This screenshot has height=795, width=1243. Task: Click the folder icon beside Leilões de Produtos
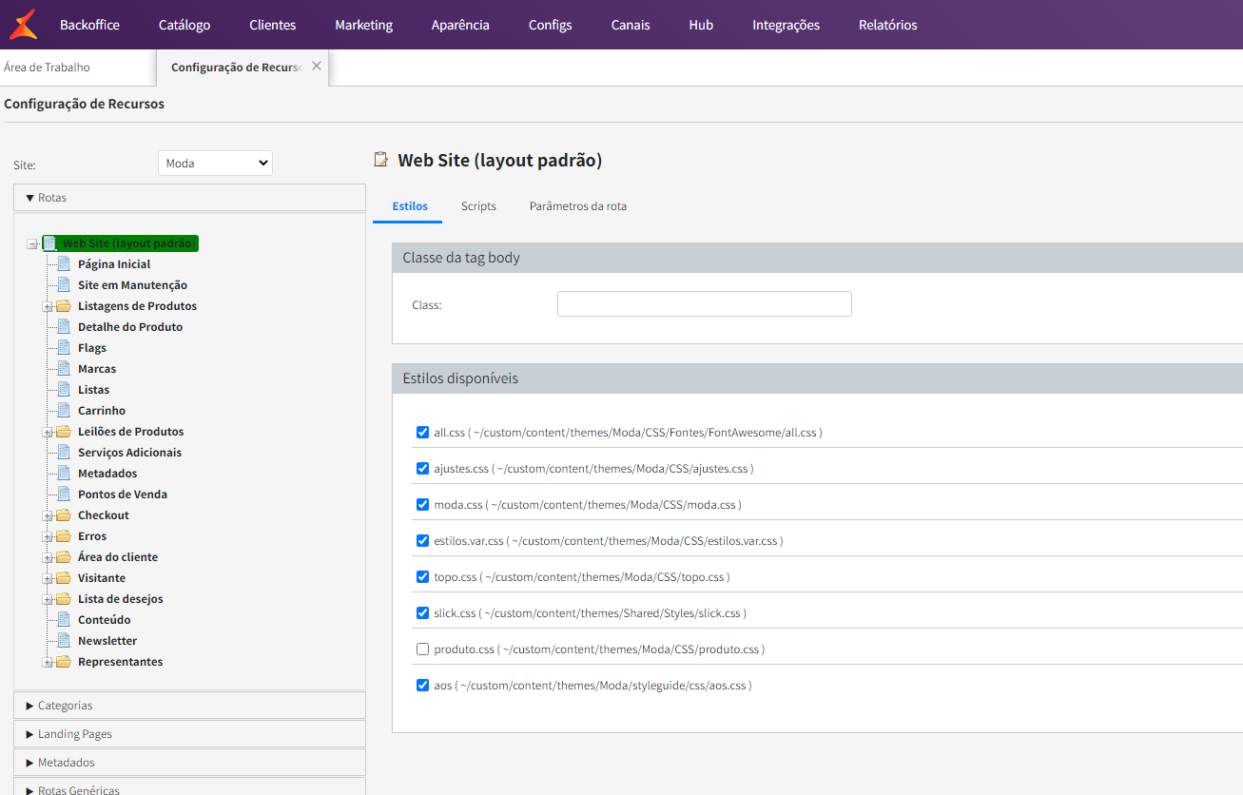[64, 432]
